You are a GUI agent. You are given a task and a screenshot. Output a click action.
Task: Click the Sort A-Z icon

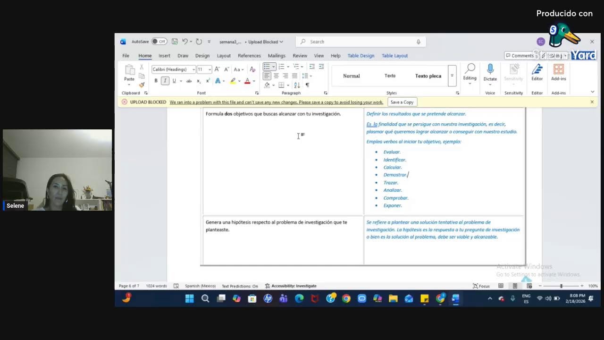[297, 85]
